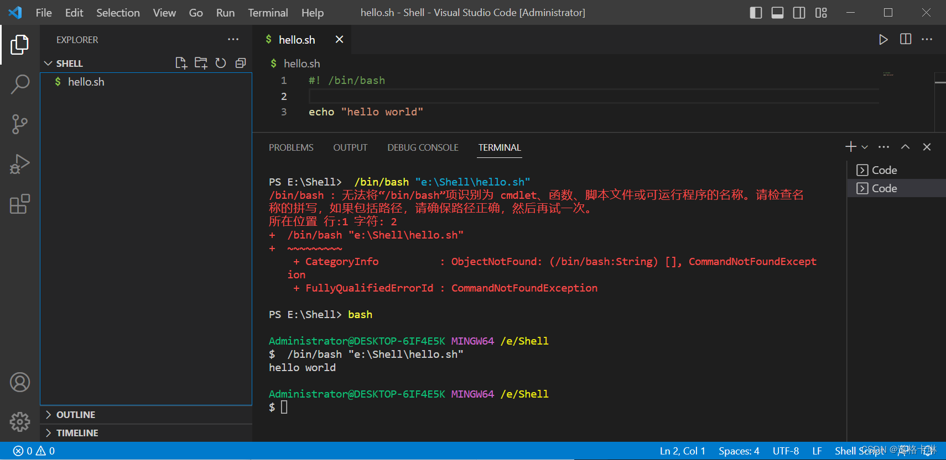Open the Extensions view

pos(20,204)
